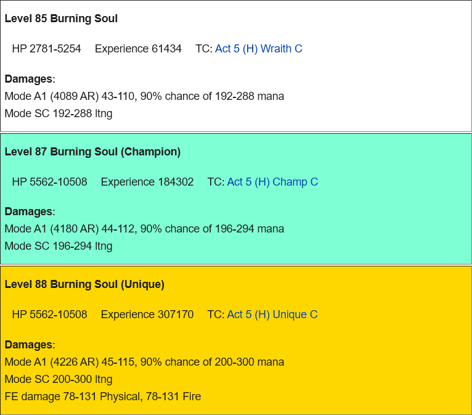This screenshot has height=415, width=472.
Task: Click the Champion HP 5562-10508 text
Action: click(x=50, y=182)
